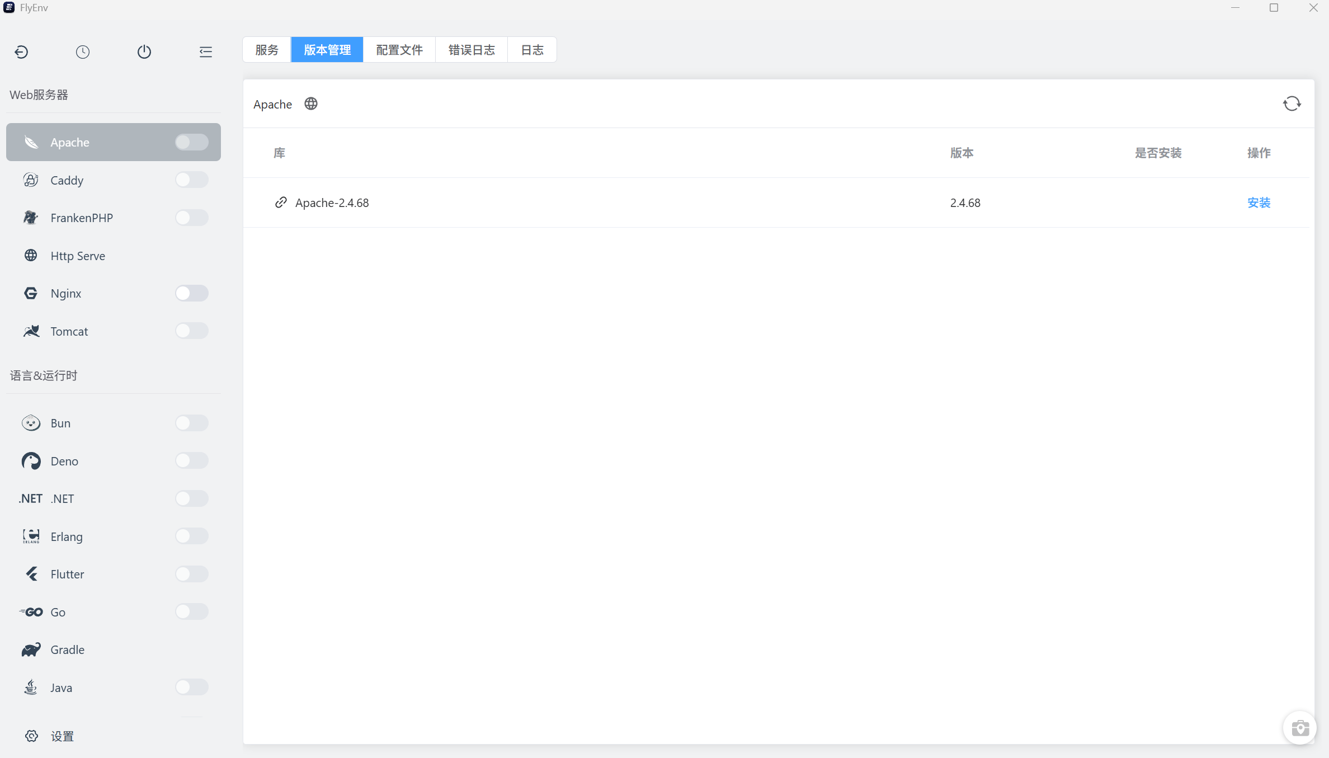1329x758 pixels.
Task: Click the FlyEnv app icon in title bar
Action: point(9,8)
